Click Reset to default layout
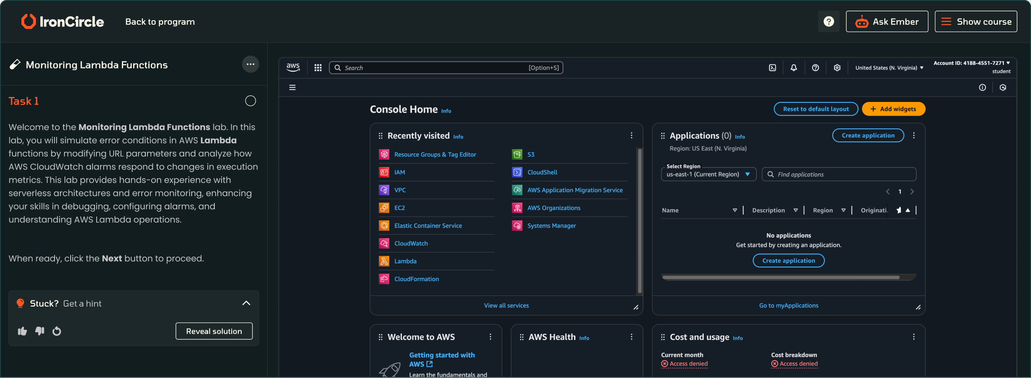This screenshot has height=378, width=1031. (816, 109)
